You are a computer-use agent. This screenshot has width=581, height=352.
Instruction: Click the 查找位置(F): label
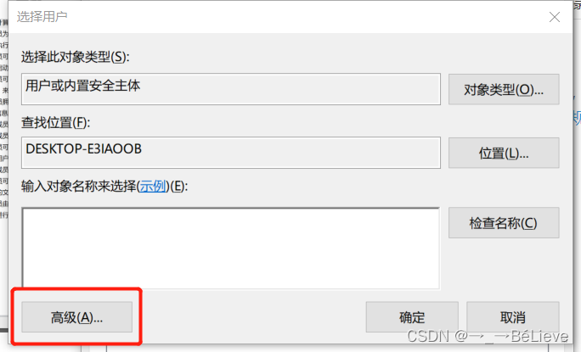click(55, 122)
